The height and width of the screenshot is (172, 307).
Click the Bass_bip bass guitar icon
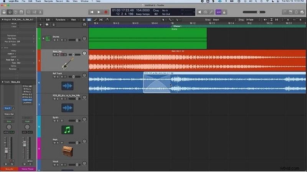click(x=68, y=64)
